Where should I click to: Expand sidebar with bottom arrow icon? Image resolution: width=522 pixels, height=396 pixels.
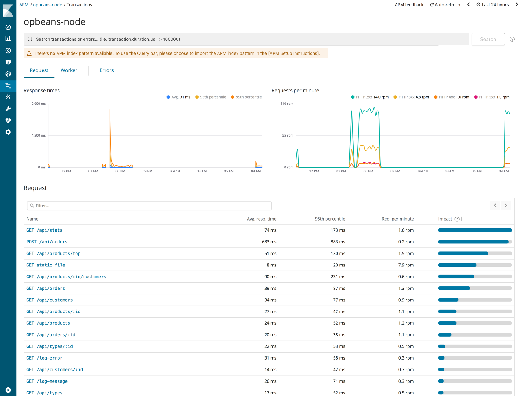pos(8,390)
